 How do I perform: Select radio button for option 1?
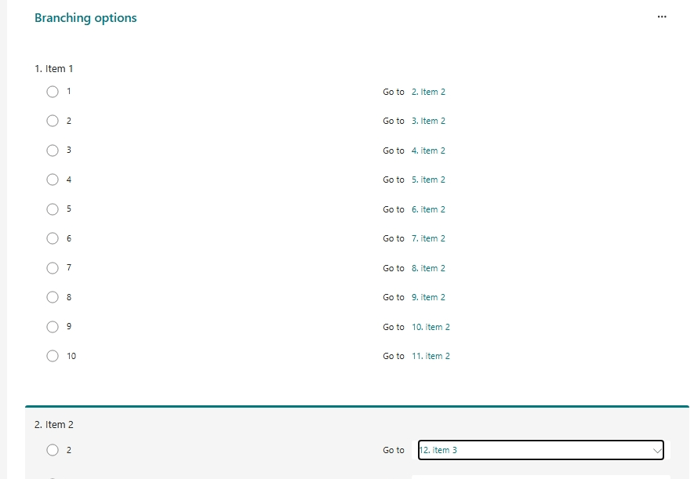53,91
